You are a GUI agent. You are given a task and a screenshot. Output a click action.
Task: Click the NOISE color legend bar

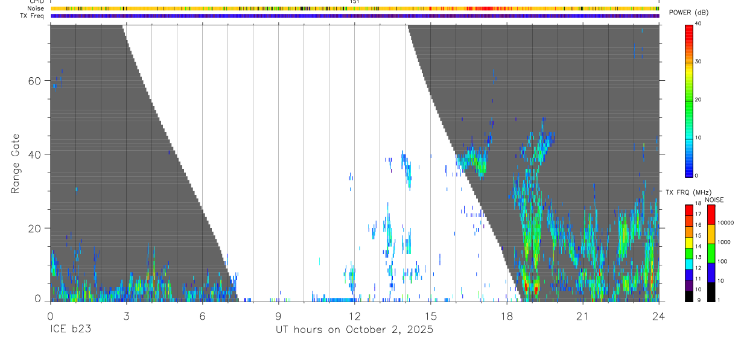(x=711, y=253)
